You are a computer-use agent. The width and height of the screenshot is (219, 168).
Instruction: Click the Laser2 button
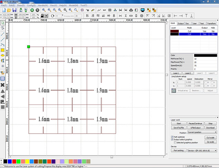[x=188, y=73]
